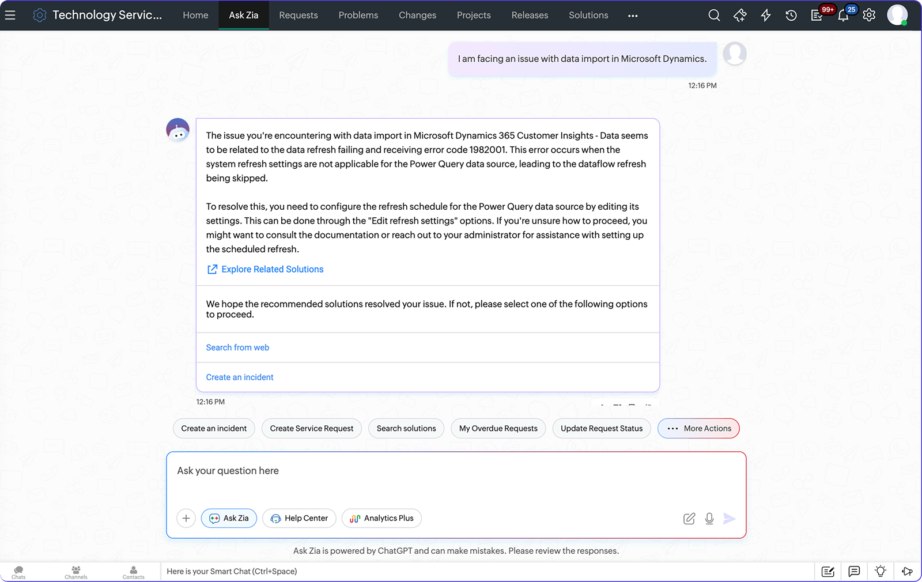This screenshot has height=582, width=922.
Task: Open the plus attachment menu in chat box
Action: (186, 518)
